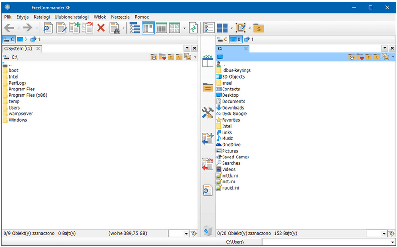
Task: Open the Edycja menu
Action: click(x=23, y=17)
